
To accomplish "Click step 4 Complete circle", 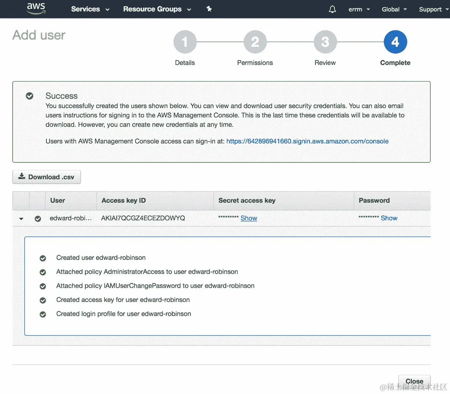I will click(x=395, y=42).
